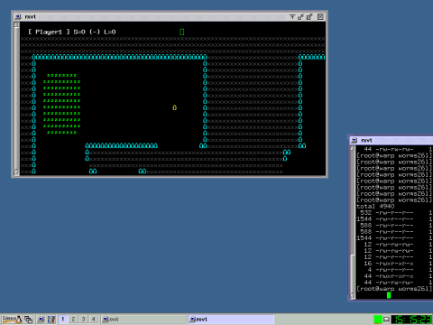Click the game window title 'rxvt'

coord(30,16)
